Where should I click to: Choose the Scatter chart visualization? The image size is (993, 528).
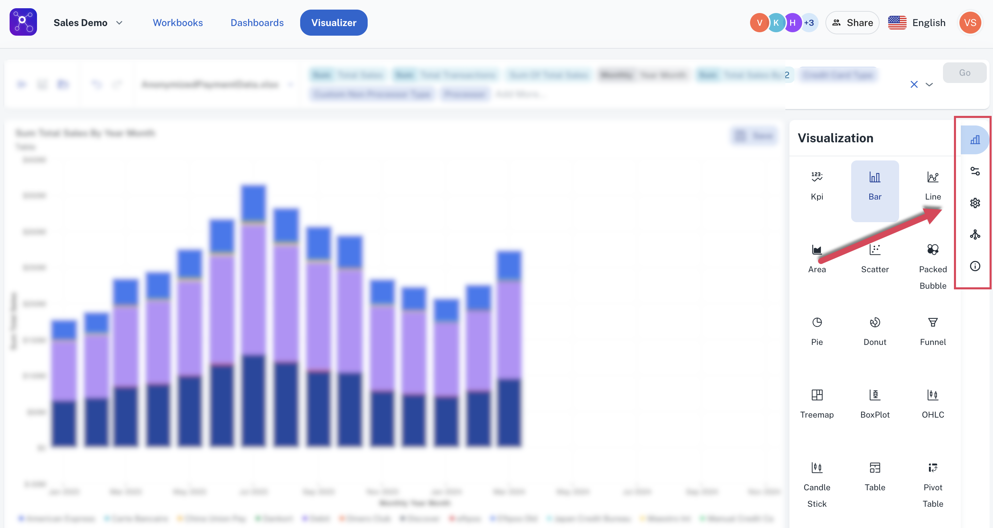[x=875, y=260]
